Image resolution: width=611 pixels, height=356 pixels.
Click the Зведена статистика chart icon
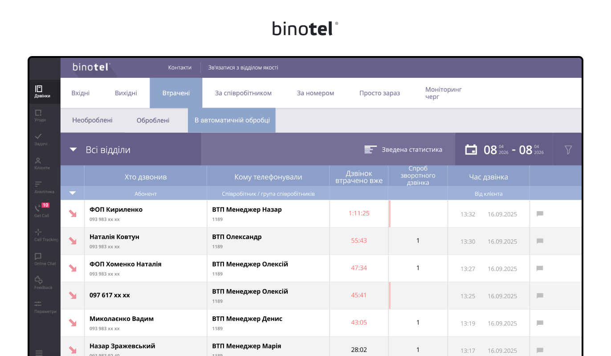point(371,150)
